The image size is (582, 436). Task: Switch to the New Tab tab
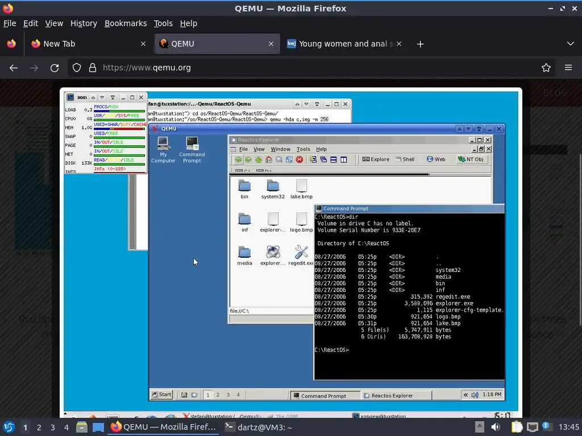click(x=88, y=44)
